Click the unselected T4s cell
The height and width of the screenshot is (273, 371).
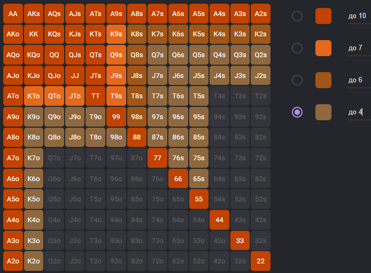coord(219,96)
